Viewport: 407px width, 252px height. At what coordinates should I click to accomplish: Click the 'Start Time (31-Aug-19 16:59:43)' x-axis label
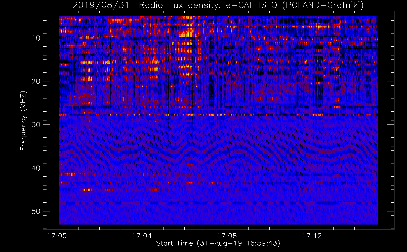coord(218,243)
